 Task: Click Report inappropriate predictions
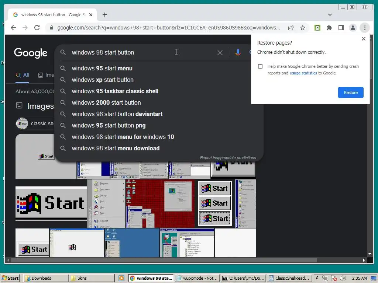coord(228,158)
